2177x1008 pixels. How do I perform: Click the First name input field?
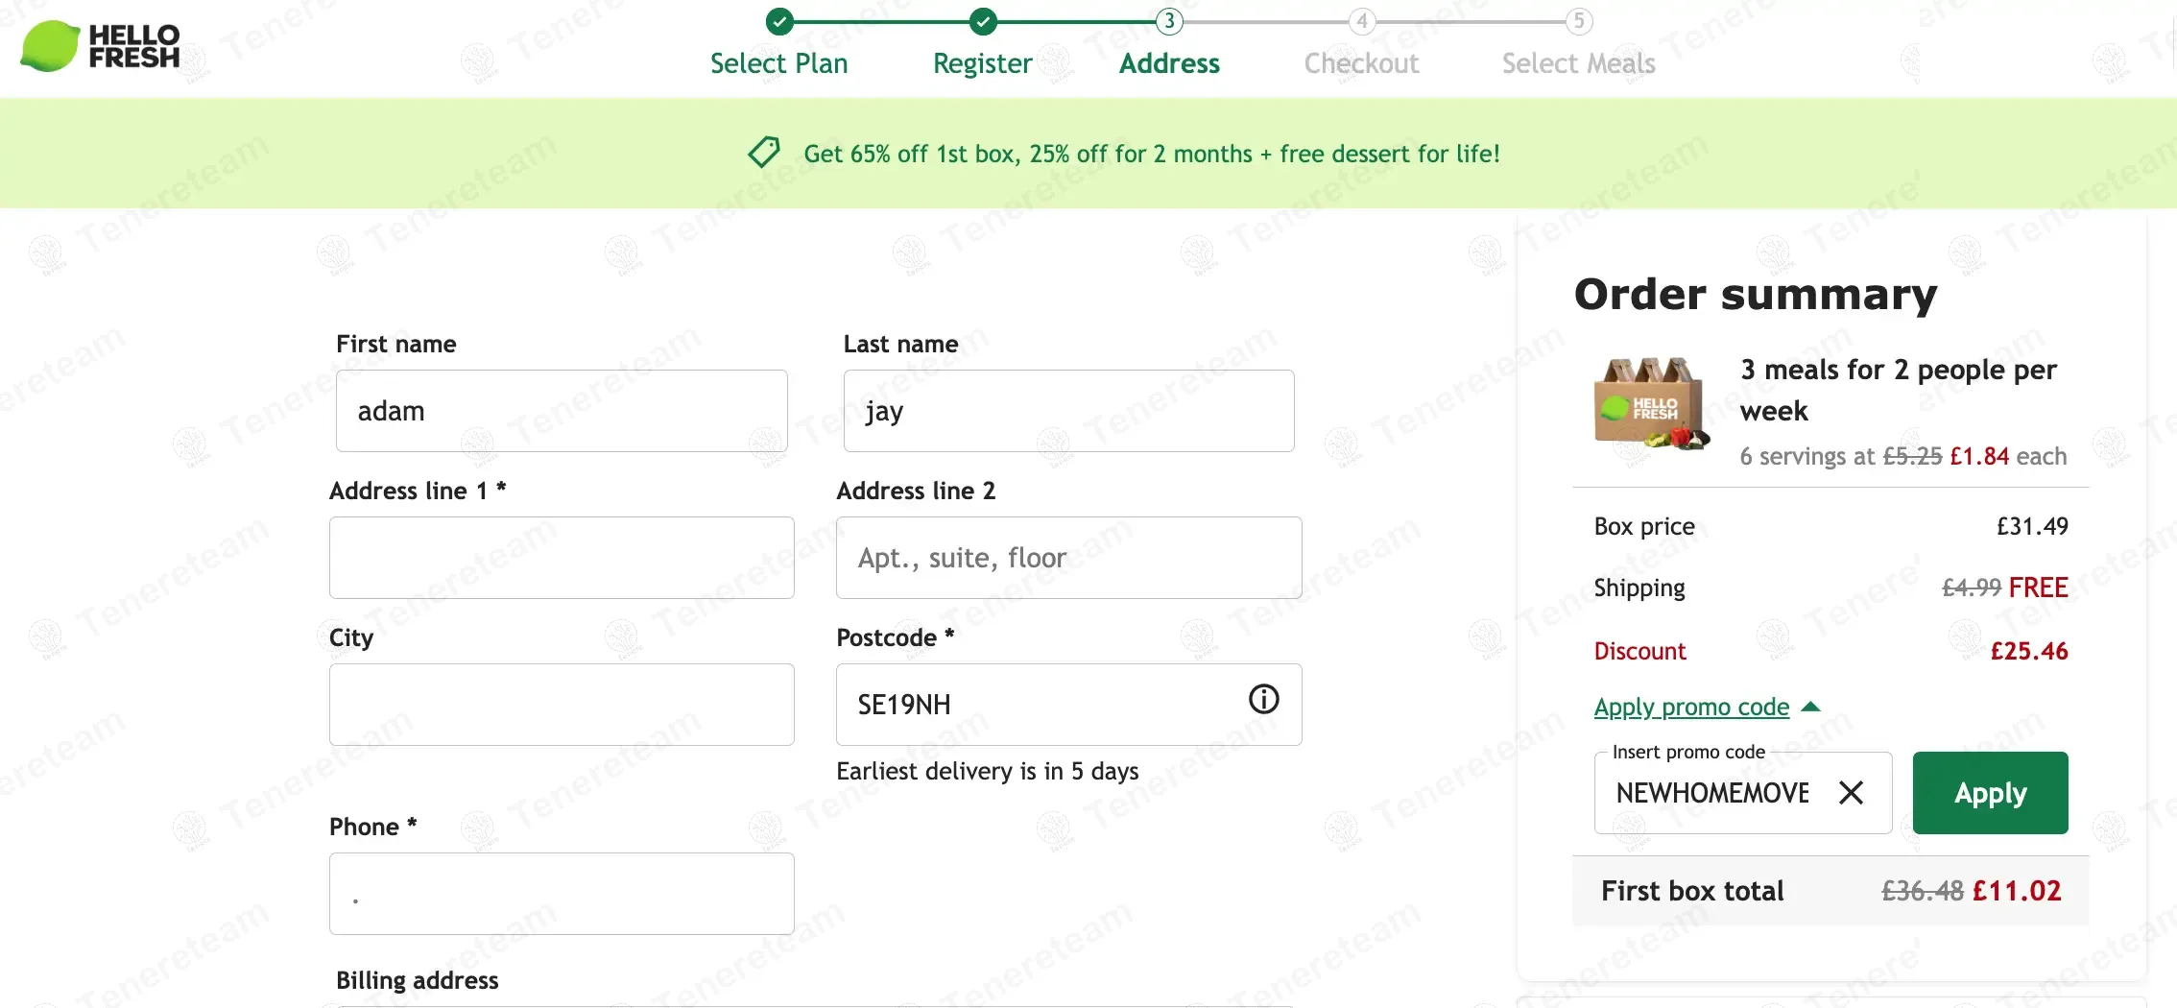pyautogui.click(x=562, y=411)
